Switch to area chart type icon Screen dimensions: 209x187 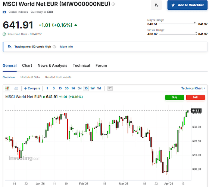pos(16,88)
